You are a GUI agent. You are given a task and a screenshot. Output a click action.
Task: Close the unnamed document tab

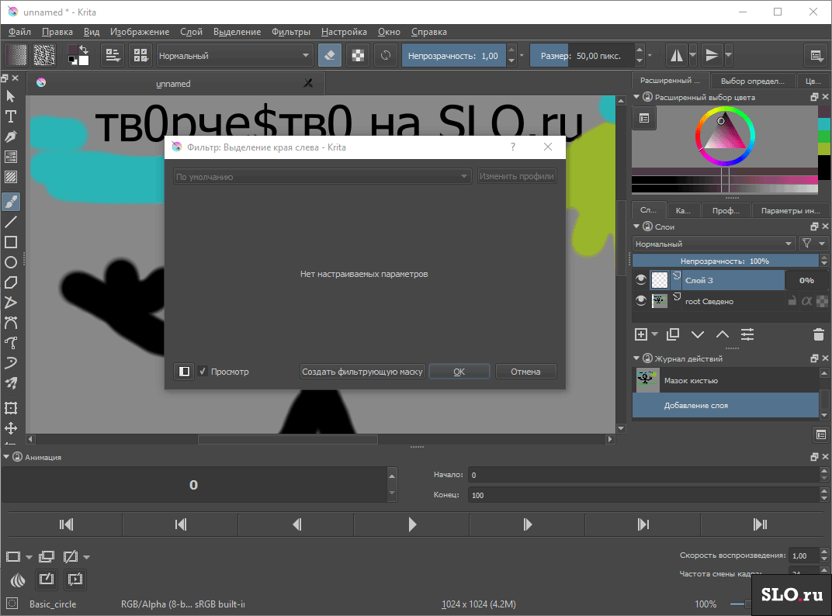(308, 83)
